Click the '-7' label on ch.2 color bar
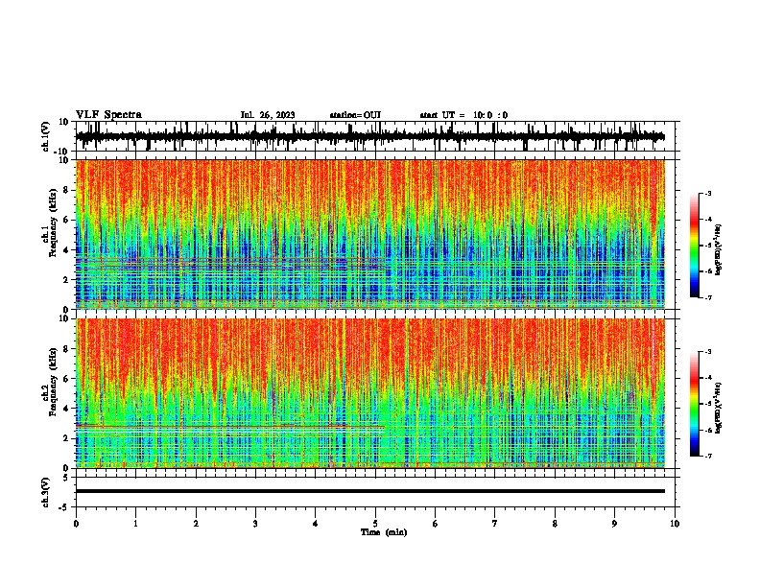 click(x=707, y=457)
